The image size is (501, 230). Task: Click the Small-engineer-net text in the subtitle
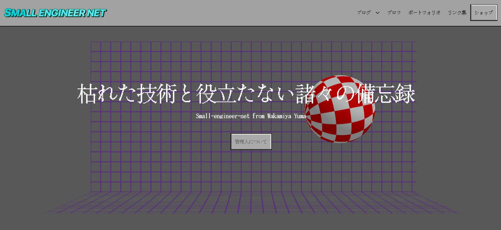[x=223, y=116]
